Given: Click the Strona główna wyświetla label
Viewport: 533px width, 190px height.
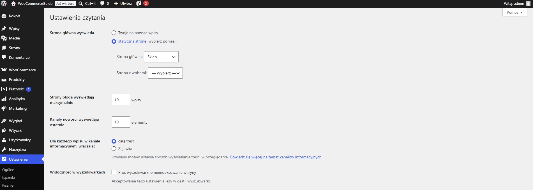Looking at the screenshot, I should pyautogui.click(x=72, y=33).
